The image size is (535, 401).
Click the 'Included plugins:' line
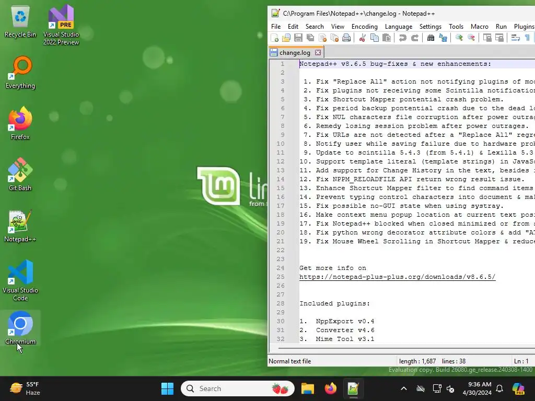(x=334, y=303)
